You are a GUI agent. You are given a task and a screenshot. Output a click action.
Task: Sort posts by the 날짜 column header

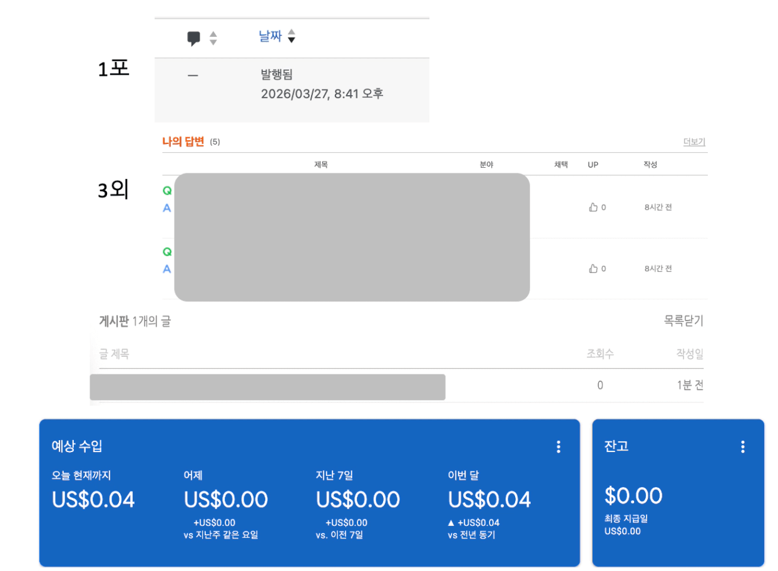(x=270, y=37)
